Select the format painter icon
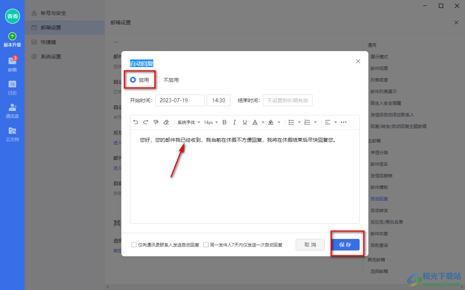This screenshot has width=465, height=290. click(x=156, y=122)
